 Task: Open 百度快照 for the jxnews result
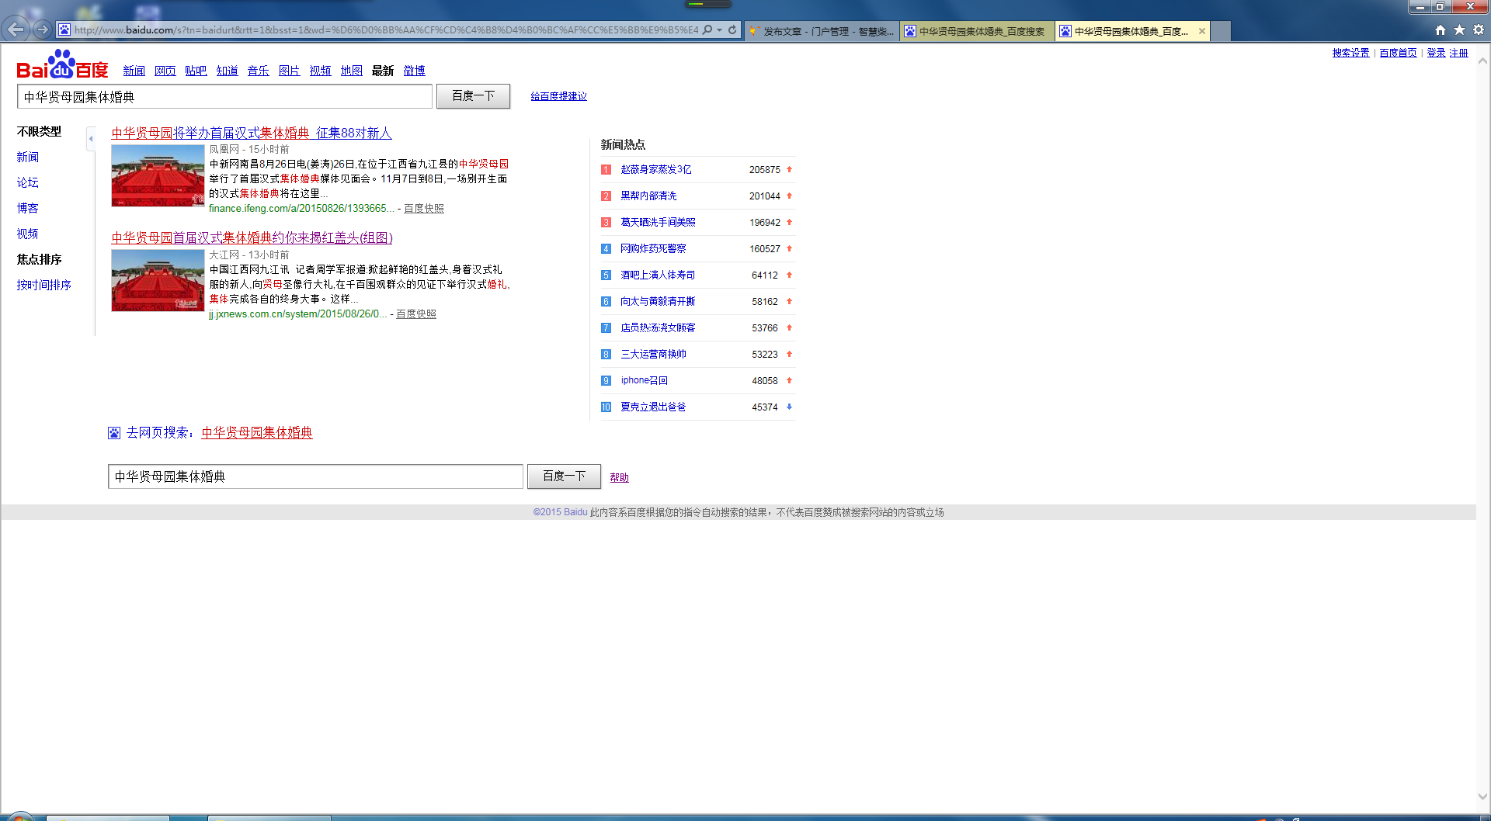pyautogui.click(x=416, y=314)
